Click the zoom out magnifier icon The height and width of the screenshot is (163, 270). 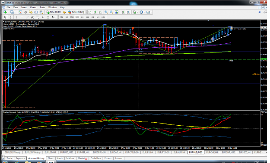tap(111, 12)
